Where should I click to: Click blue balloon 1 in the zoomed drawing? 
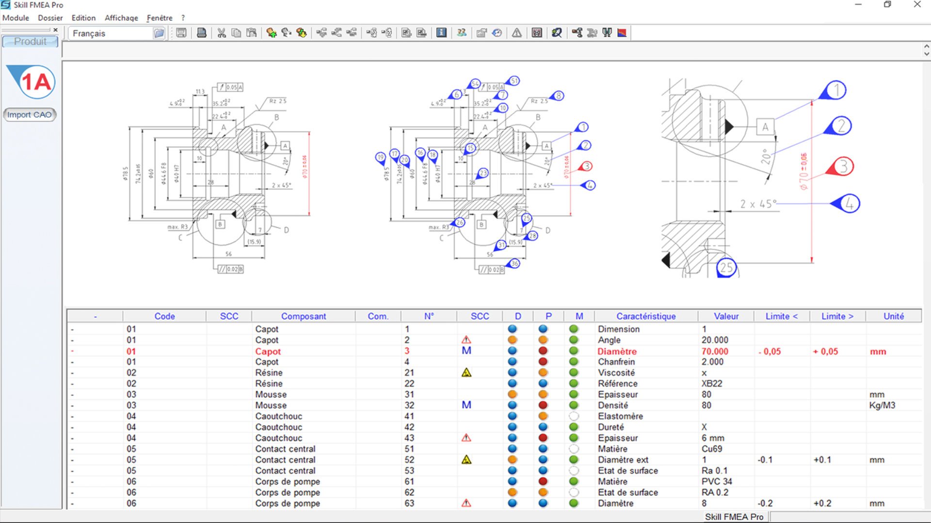[x=833, y=91]
